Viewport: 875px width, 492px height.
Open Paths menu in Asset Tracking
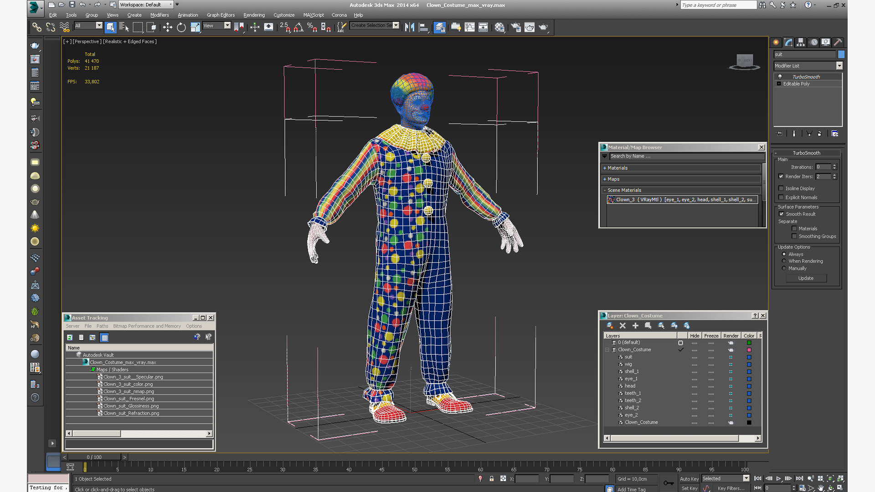tap(102, 326)
